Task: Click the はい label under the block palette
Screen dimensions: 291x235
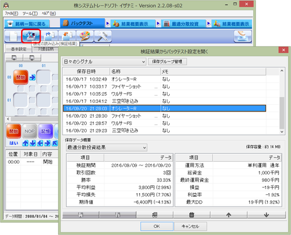Action: 14,143
